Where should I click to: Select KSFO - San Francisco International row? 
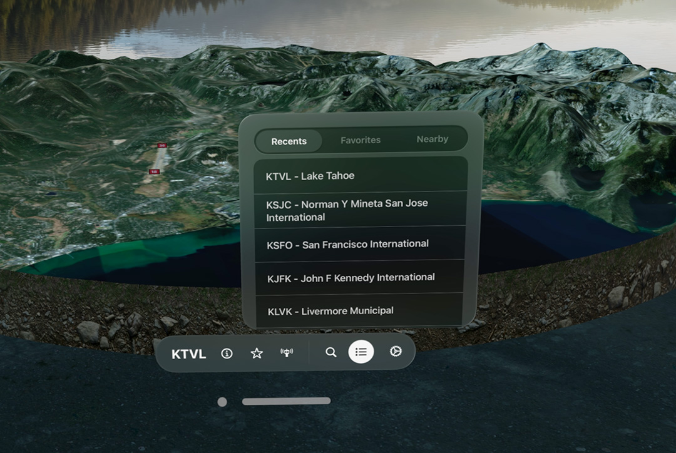(360, 244)
